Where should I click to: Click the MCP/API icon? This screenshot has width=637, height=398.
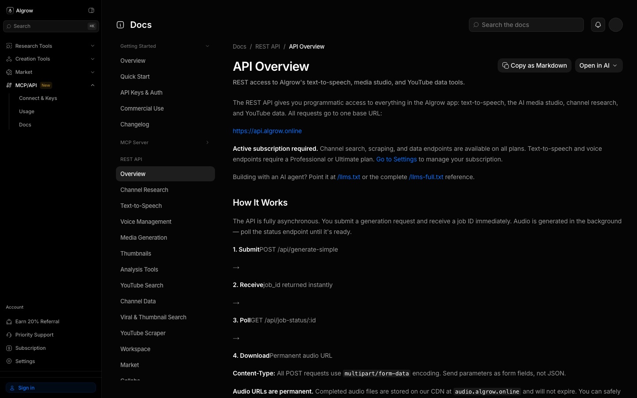(9, 85)
